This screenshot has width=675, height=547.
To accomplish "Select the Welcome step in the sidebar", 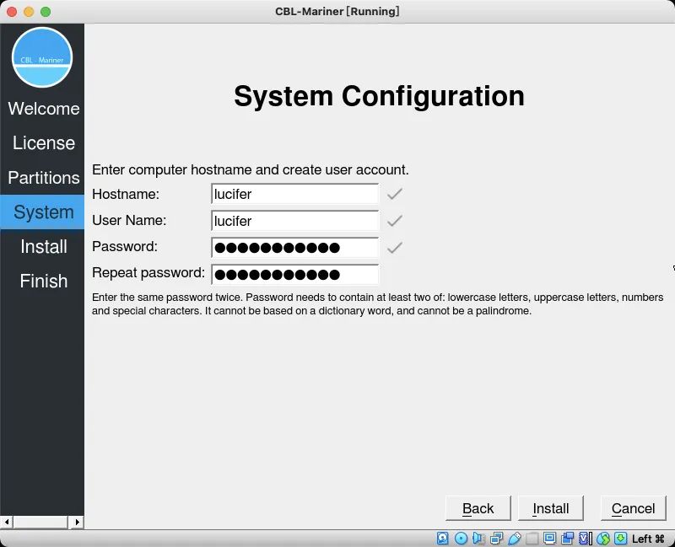I will click(x=43, y=109).
